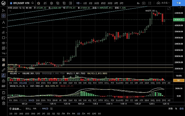Click the orange 301 volume label
This screenshot has height=116, width=185.
(179, 80)
